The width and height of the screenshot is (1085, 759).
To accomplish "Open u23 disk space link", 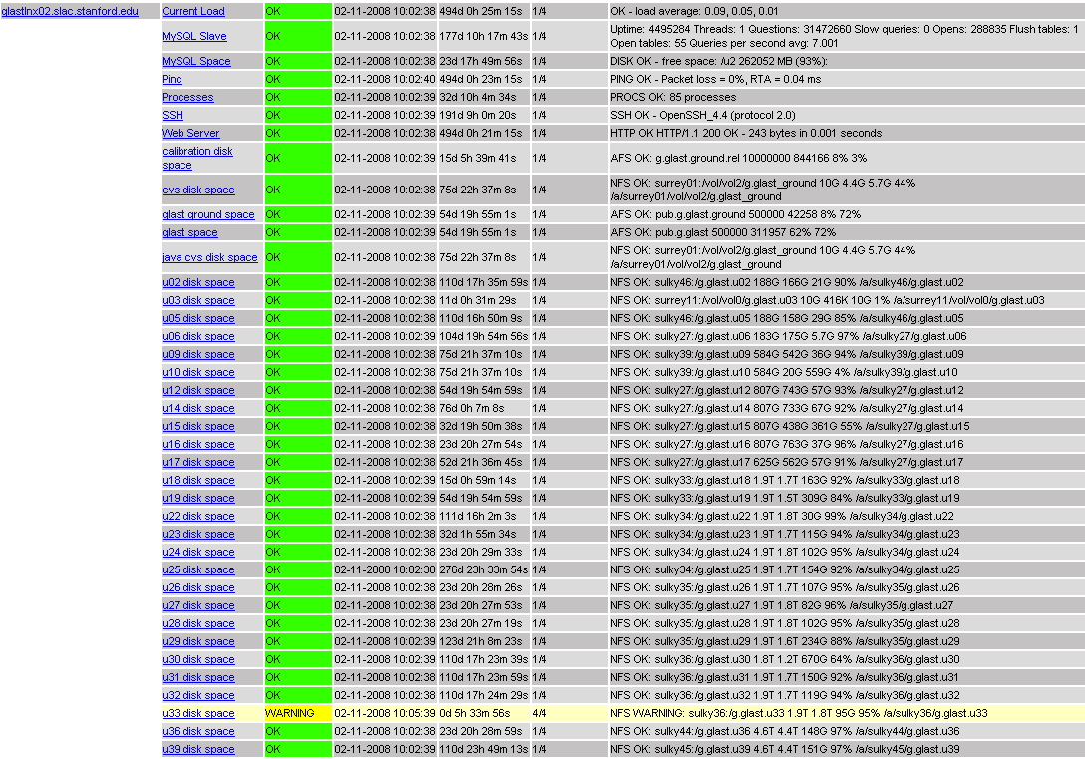I will (x=198, y=535).
